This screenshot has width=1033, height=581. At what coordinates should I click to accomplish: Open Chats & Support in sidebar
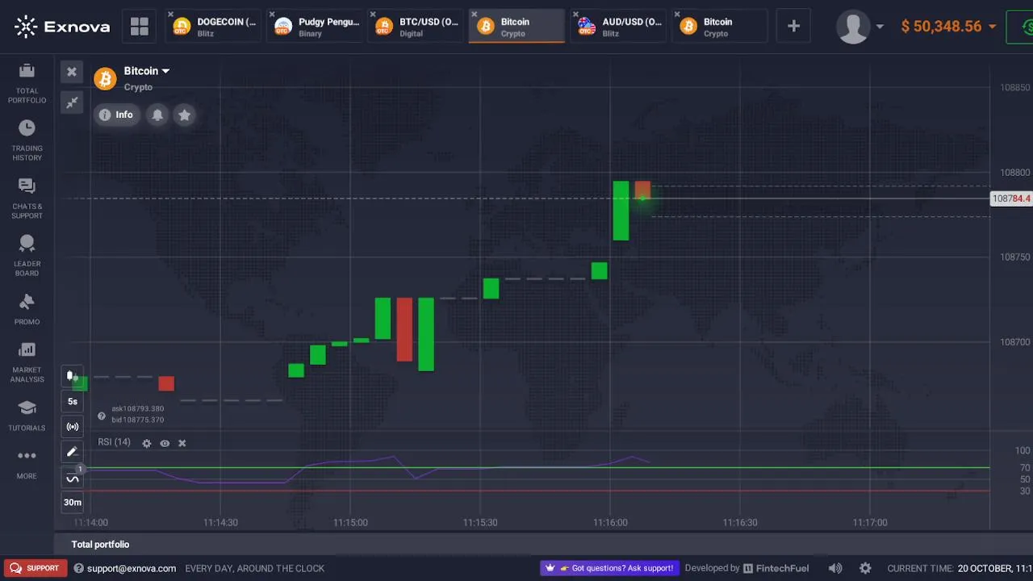point(27,199)
